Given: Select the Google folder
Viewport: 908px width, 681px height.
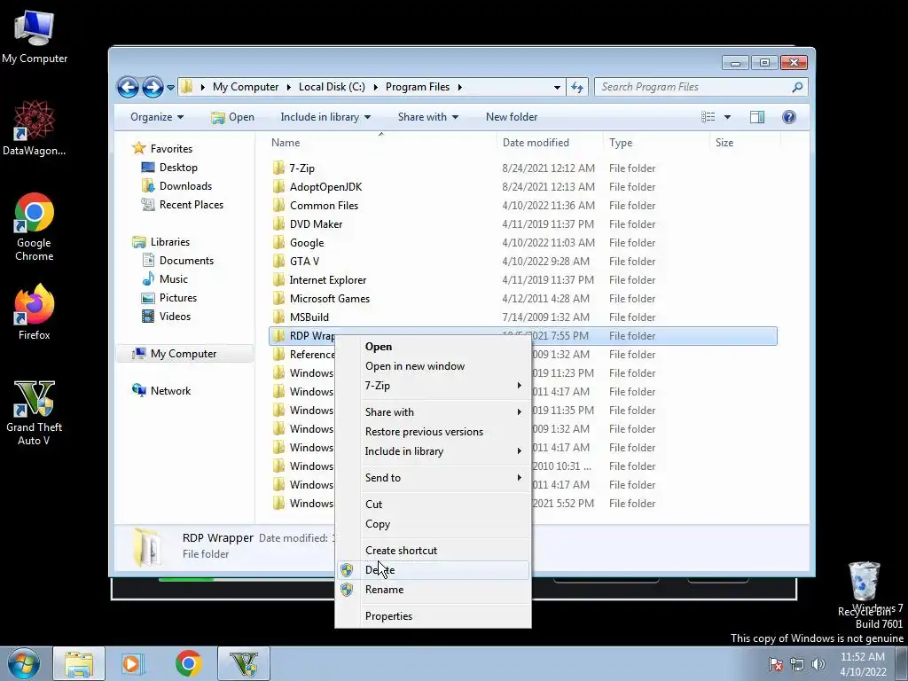Looking at the screenshot, I should pyautogui.click(x=523, y=243).
